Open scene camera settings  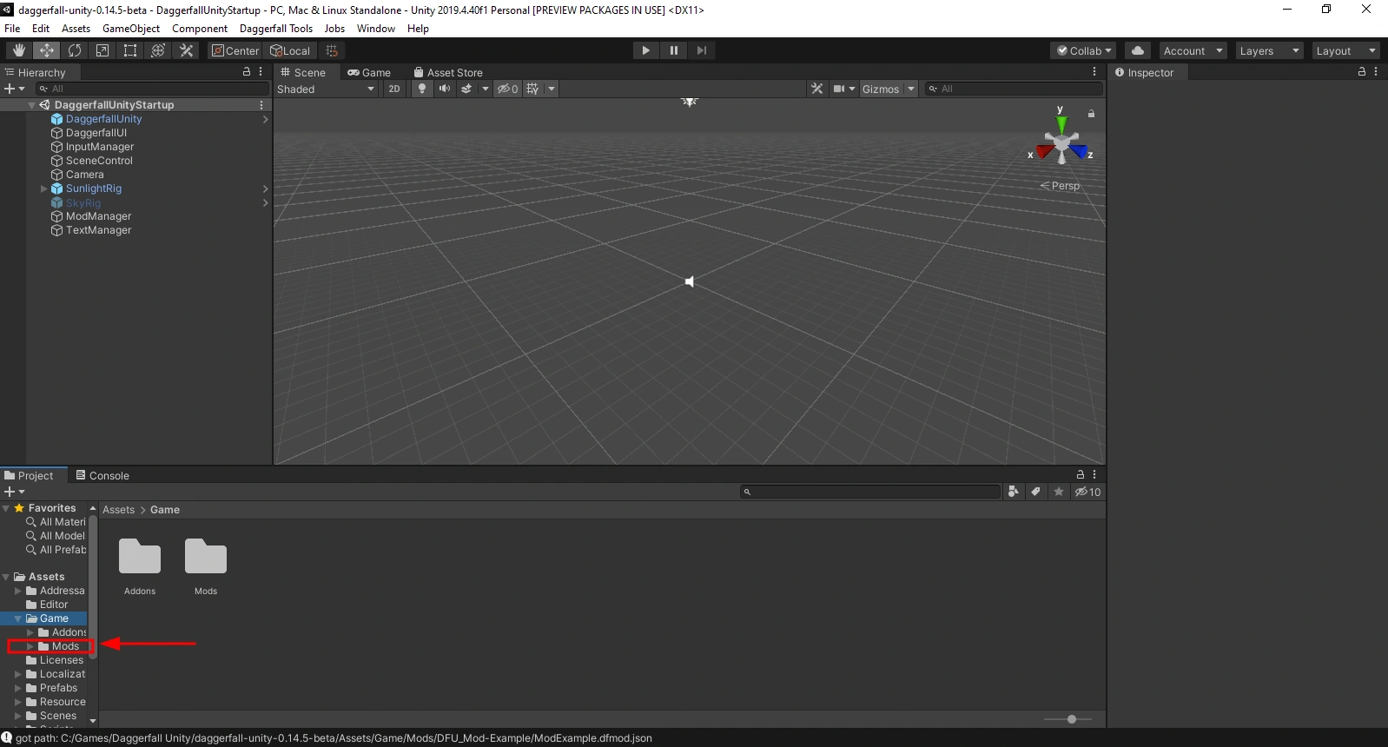coord(839,89)
